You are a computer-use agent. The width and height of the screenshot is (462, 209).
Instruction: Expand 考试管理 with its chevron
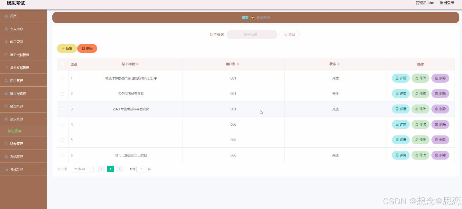(x=45, y=169)
